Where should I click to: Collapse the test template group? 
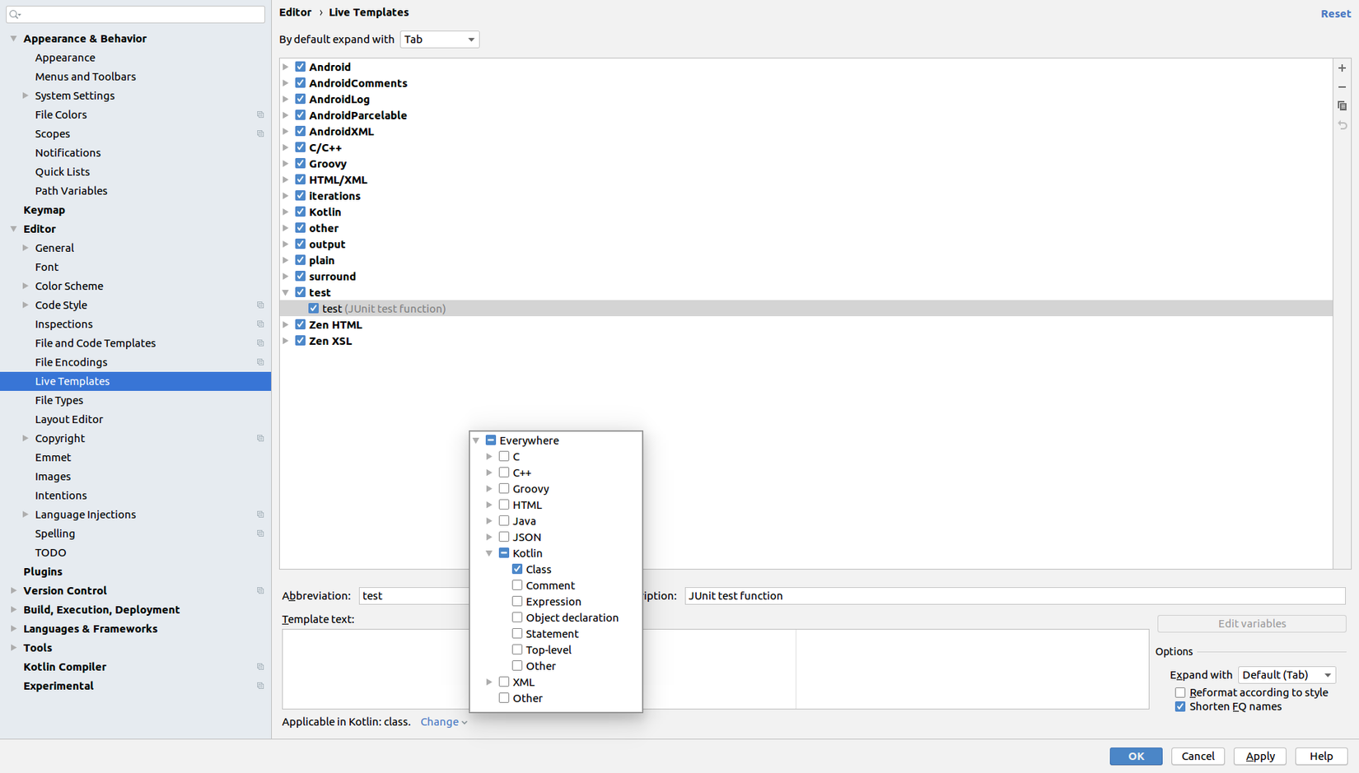(x=286, y=292)
